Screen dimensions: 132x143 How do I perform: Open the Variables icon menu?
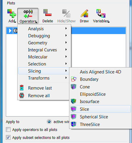click(101, 13)
